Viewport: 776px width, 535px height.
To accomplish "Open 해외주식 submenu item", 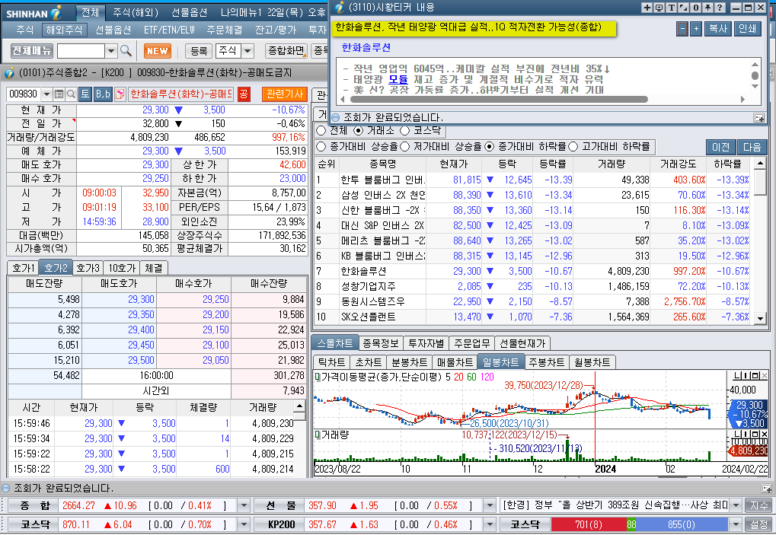I will pos(64,30).
